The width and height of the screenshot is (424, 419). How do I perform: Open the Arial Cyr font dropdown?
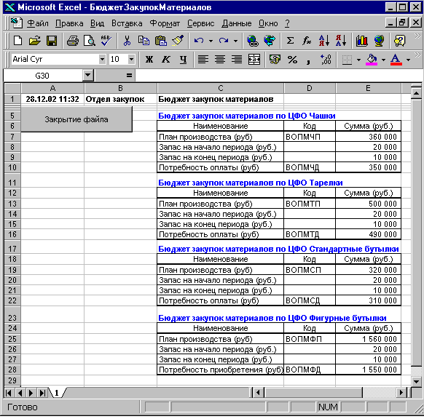click(102, 59)
